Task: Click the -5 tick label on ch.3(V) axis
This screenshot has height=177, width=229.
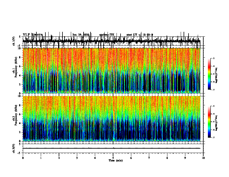Action: (x=20, y=153)
